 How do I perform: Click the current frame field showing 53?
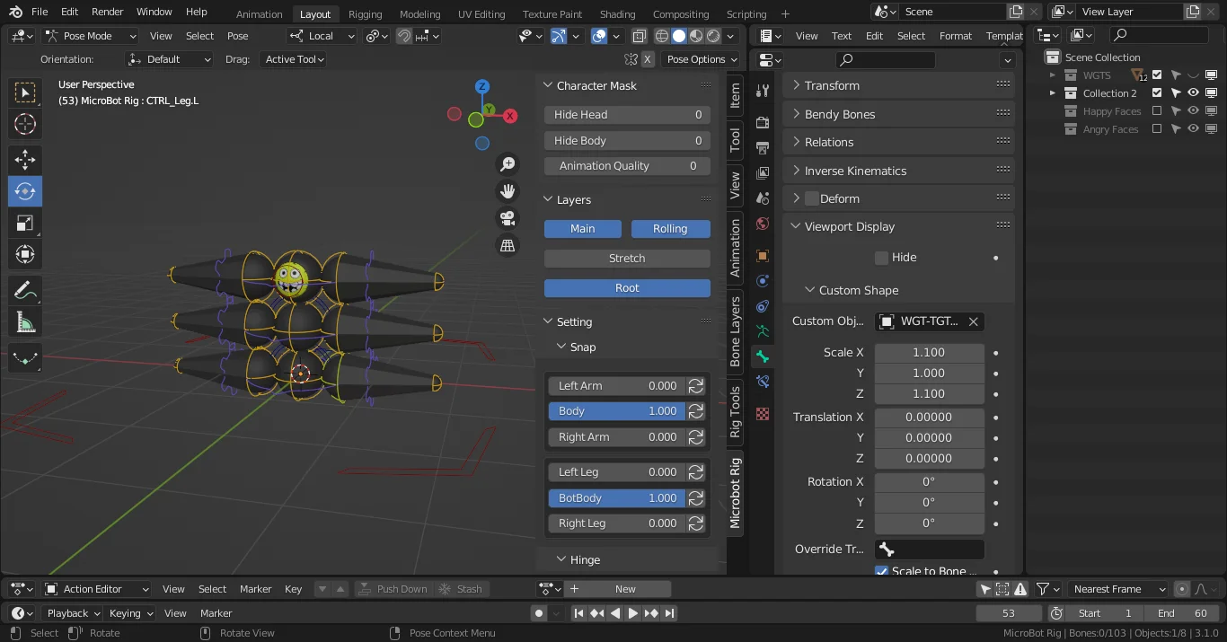click(x=1008, y=612)
